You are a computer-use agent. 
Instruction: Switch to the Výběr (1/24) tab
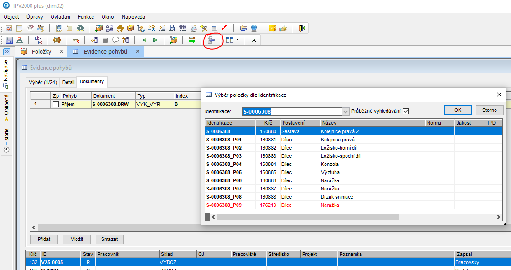point(43,83)
